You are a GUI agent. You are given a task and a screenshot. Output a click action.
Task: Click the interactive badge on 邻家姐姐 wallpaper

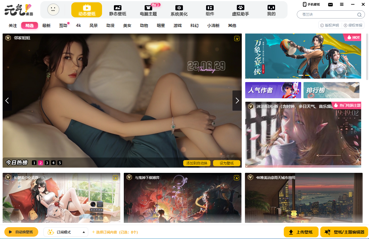pos(237,38)
